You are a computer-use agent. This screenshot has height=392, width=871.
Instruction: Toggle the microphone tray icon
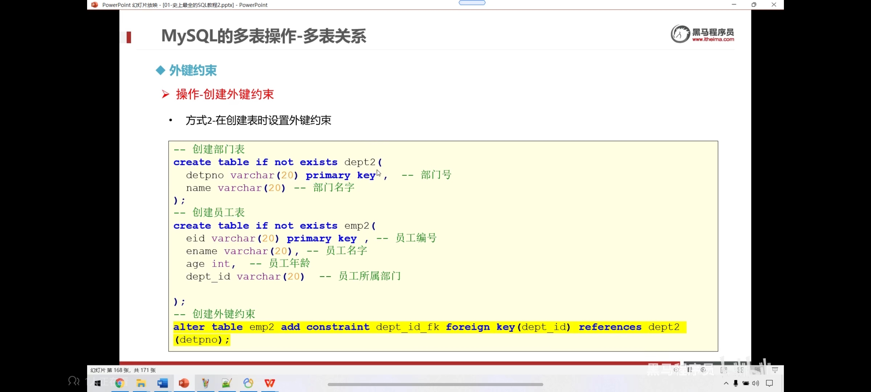click(x=735, y=383)
